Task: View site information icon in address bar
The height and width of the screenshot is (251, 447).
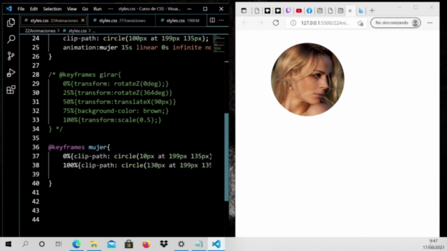Action: click(293, 23)
